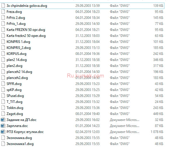The image size is (171, 151).
Task: Click file icon next to spKP.dwg
Action: tap(3, 90)
